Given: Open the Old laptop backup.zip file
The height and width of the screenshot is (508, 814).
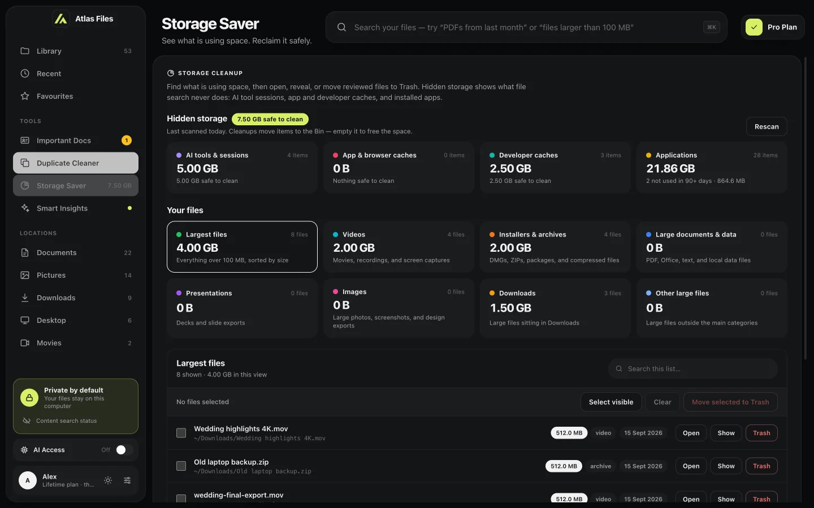Looking at the screenshot, I should [x=691, y=466].
